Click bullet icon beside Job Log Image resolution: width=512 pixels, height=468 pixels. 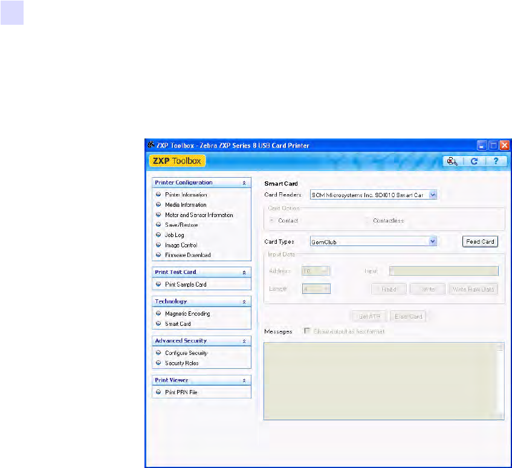coord(159,235)
